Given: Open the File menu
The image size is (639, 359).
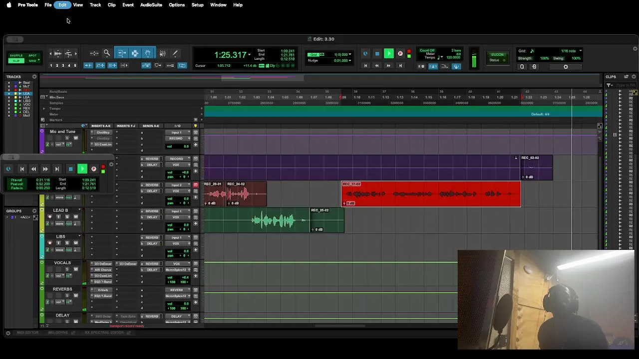Looking at the screenshot, I should click(x=48, y=5).
